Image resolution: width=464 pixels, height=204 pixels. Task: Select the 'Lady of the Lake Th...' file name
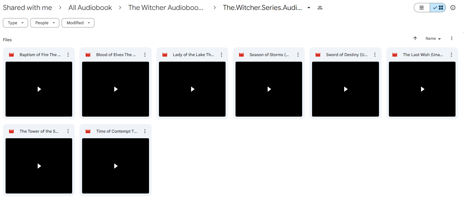pyautogui.click(x=193, y=55)
